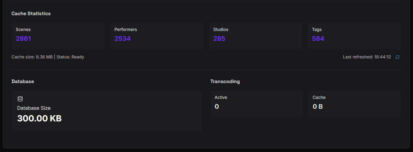Click the Tags card label
Viewport: 413px width, 152px height.
(x=317, y=30)
